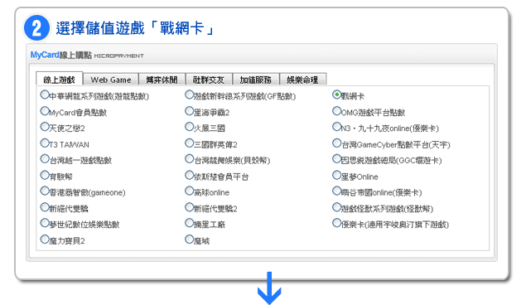Select the 星海爭霸2 radio button
The height and width of the screenshot is (305, 526).
tap(189, 111)
